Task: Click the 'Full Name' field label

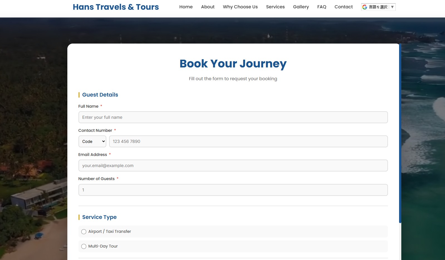Action: coord(88,106)
